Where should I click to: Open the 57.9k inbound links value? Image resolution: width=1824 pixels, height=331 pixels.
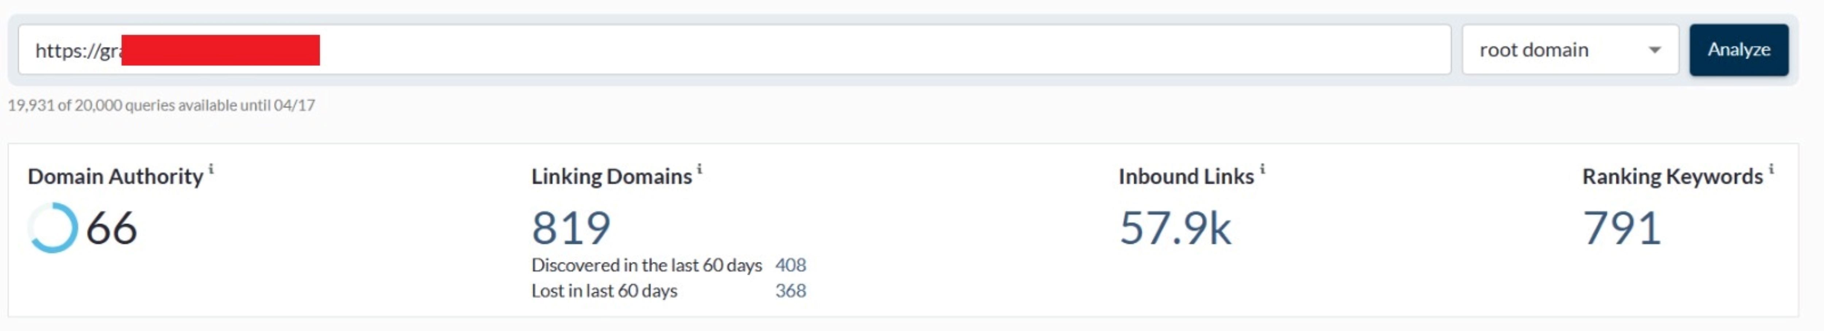pyautogui.click(x=1175, y=228)
